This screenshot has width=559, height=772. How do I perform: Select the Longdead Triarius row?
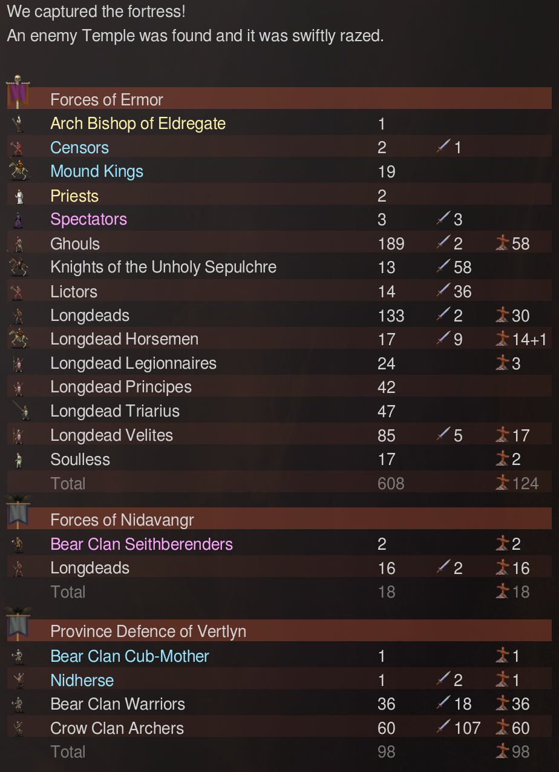click(x=115, y=411)
